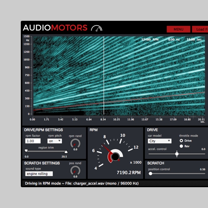This screenshot has width=208, height=208.
Task: Click the position control slider handle
Action: [151, 173]
